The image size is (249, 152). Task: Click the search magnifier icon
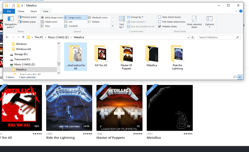(x=237, y=37)
